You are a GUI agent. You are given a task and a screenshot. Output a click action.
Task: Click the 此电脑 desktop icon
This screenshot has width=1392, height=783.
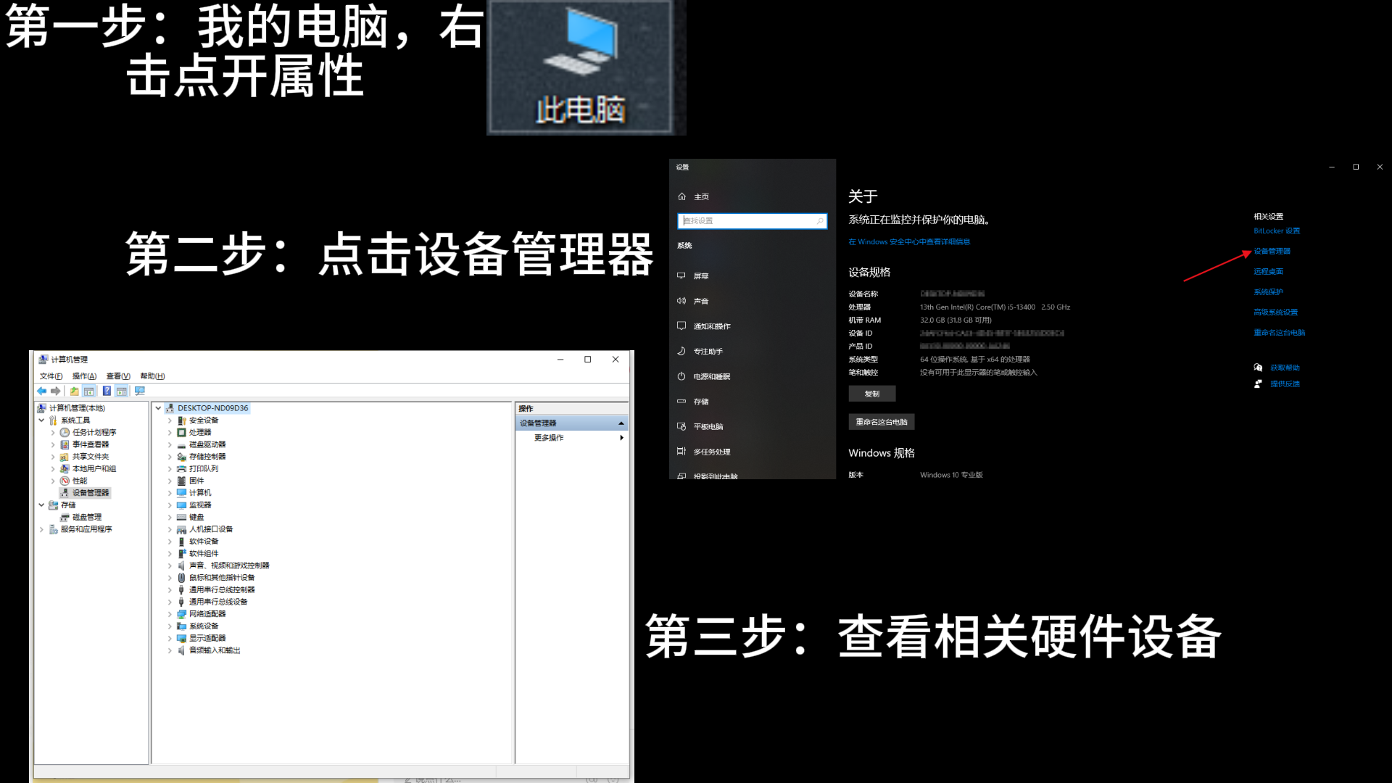[x=587, y=67]
